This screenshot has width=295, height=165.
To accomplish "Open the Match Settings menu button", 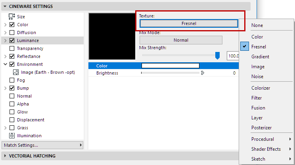I will 42,145.
